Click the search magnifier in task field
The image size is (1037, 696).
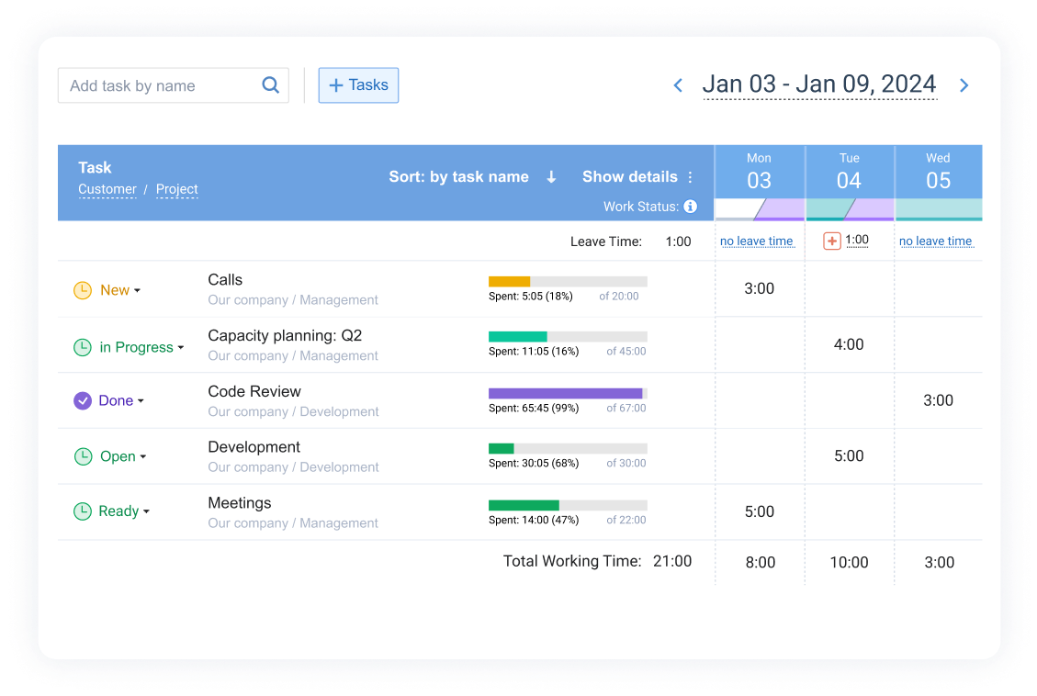coord(271,84)
